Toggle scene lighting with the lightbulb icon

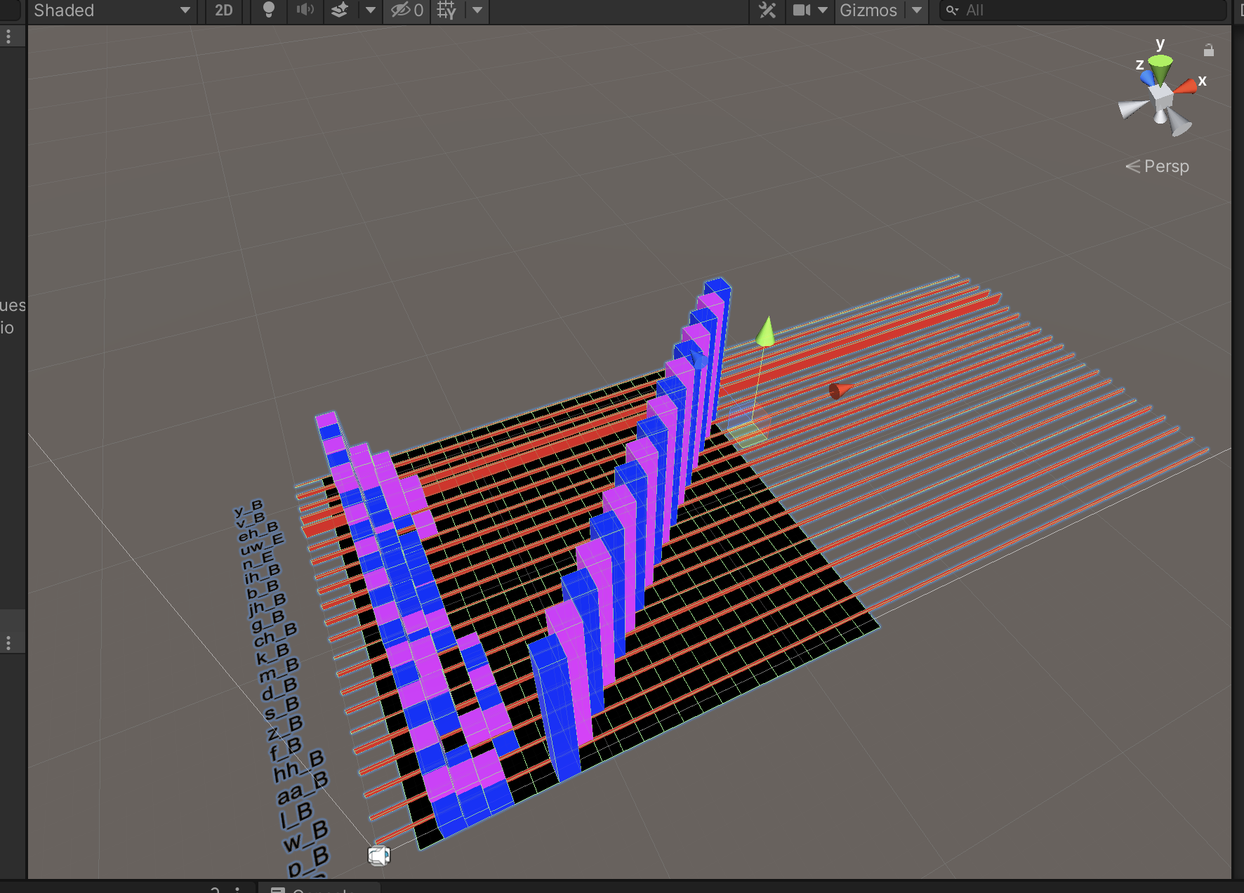pyautogui.click(x=268, y=11)
